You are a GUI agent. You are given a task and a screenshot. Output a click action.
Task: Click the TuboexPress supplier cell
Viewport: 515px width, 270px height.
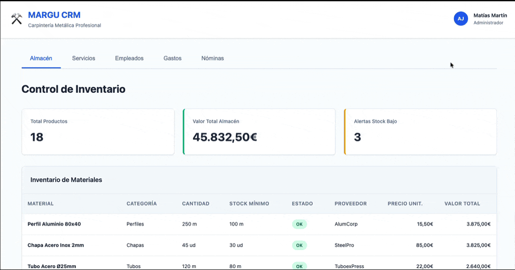[x=349, y=266]
